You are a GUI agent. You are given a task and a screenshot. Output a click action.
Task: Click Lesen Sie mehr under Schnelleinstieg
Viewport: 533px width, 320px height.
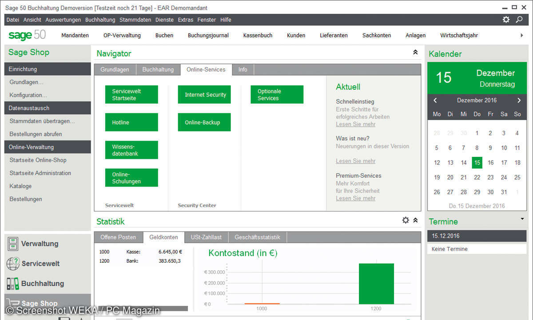[356, 124]
